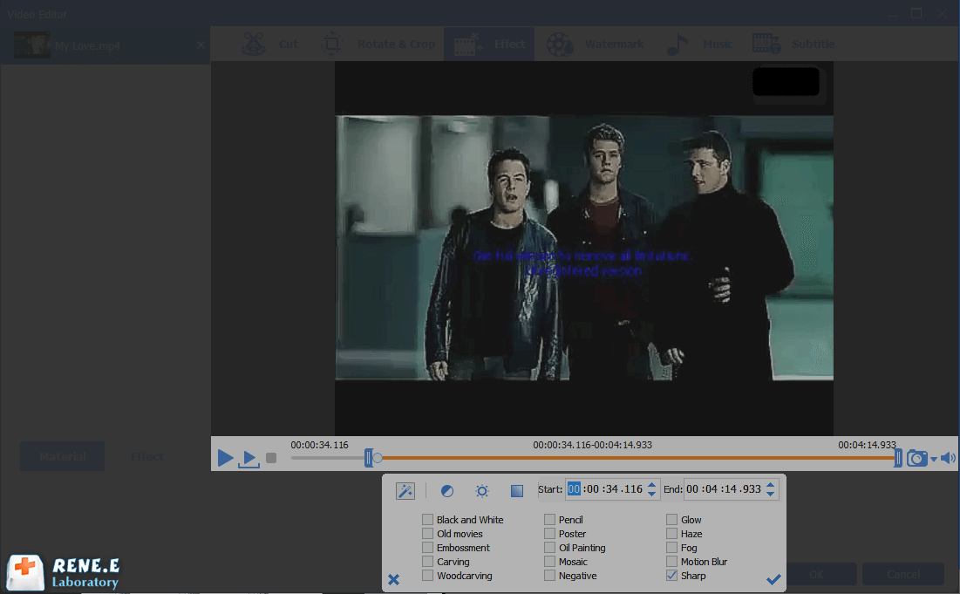
Task: Switch to the Watermark tab
Action: tap(595, 44)
